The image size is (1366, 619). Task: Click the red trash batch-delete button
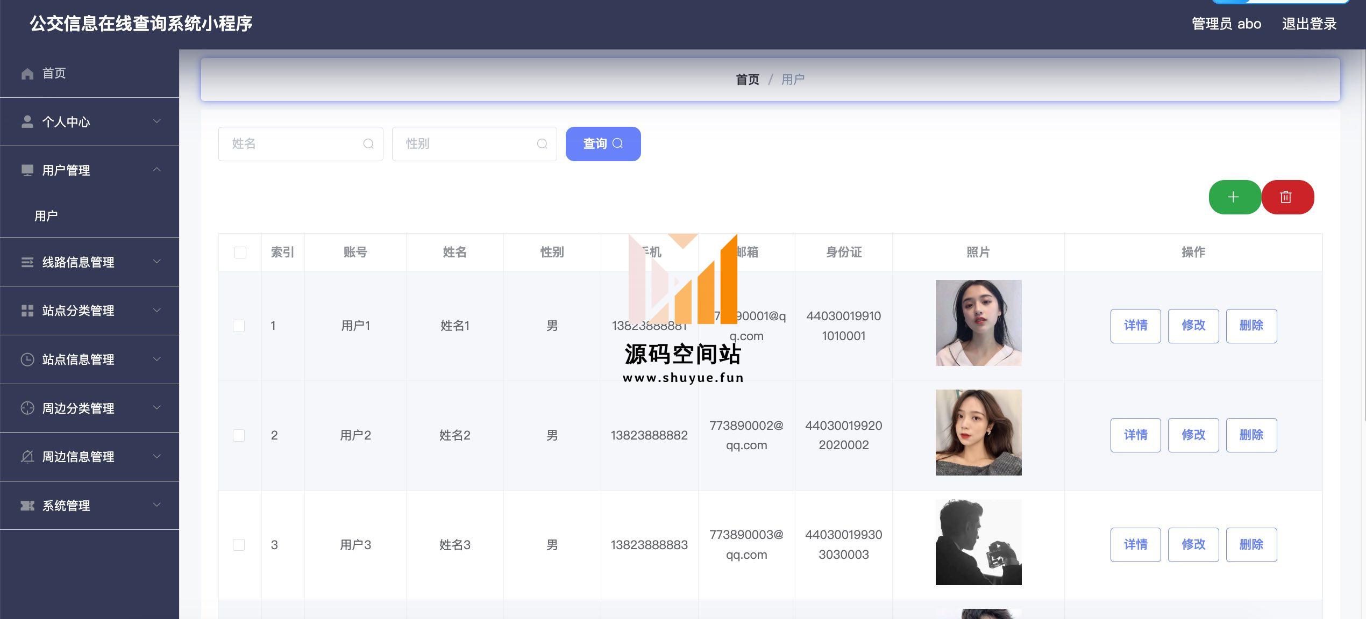pos(1287,197)
